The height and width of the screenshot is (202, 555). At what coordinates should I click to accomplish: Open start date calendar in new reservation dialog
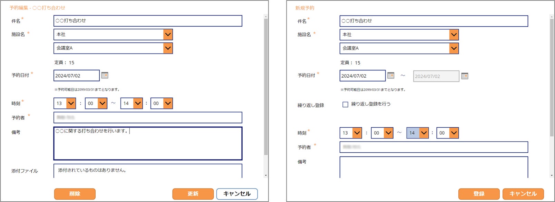[x=391, y=75]
